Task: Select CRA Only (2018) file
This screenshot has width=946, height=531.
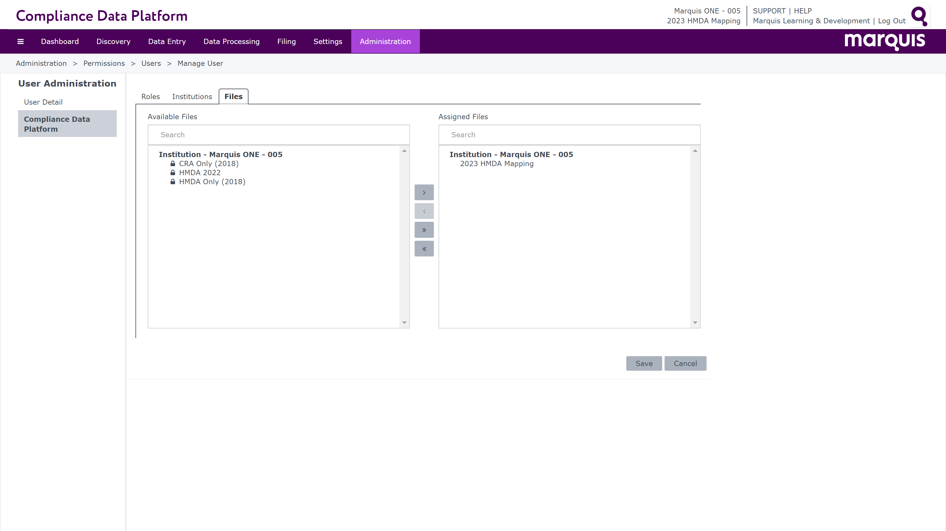Action: [208, 163]
